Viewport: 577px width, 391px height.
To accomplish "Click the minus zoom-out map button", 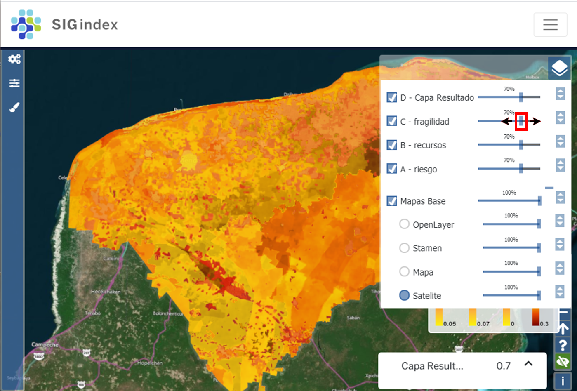I will point(563,313).
